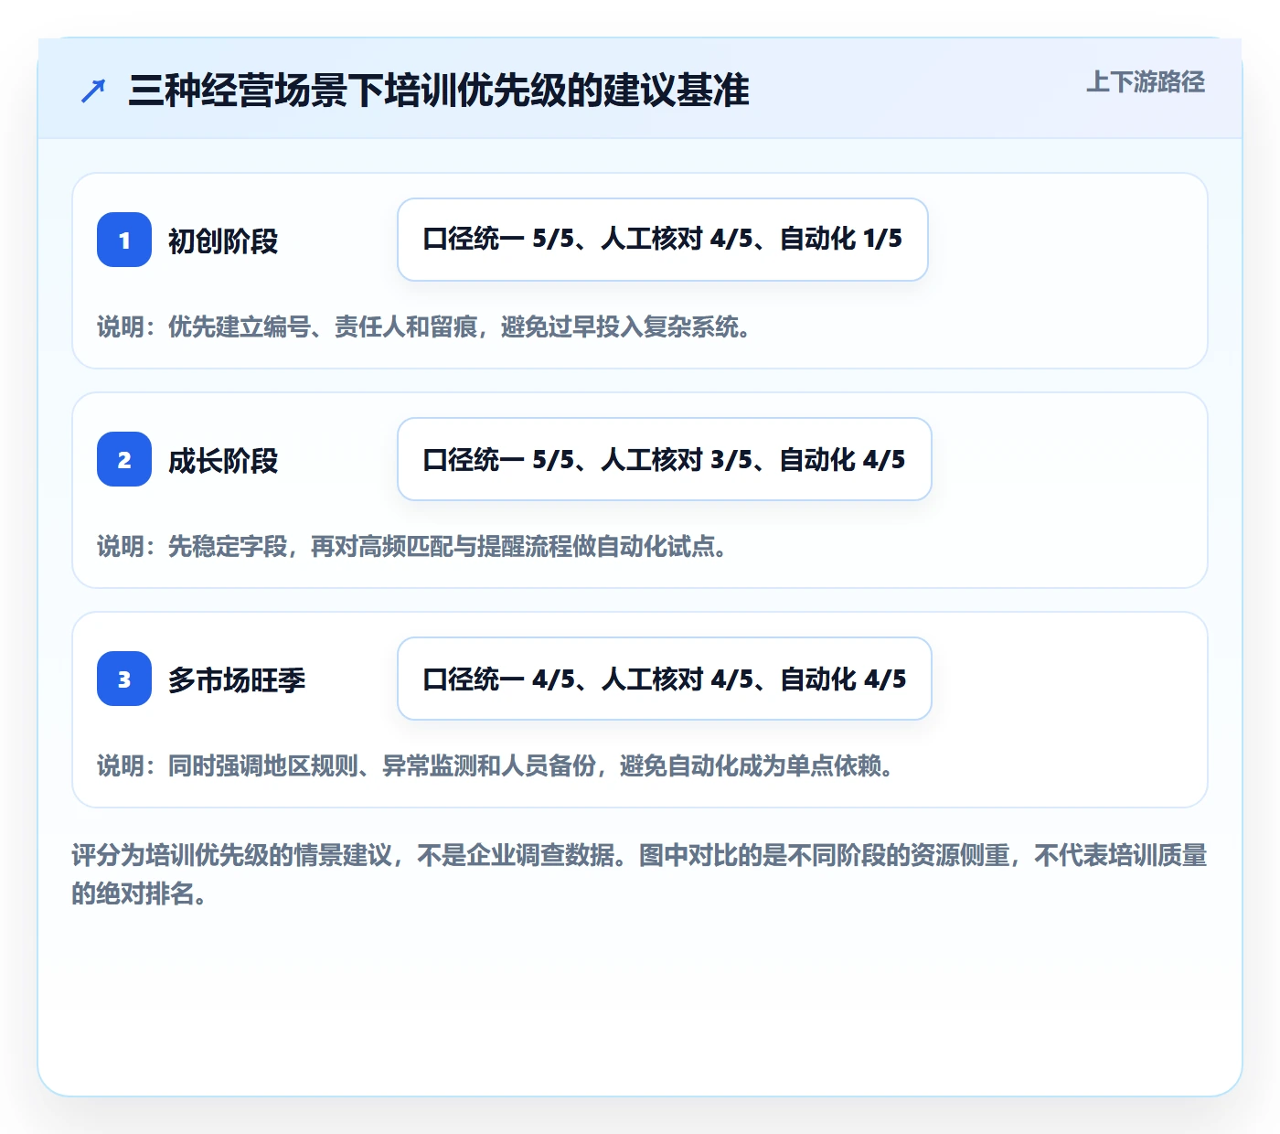The width and height of the screenshot is (1280, 1134).
Task: Select the 成长阶段 stage title
Action: (x=223, y=460)
